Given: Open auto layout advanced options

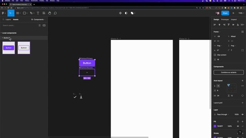Looking at the screenshot, I should pos(243,86).
